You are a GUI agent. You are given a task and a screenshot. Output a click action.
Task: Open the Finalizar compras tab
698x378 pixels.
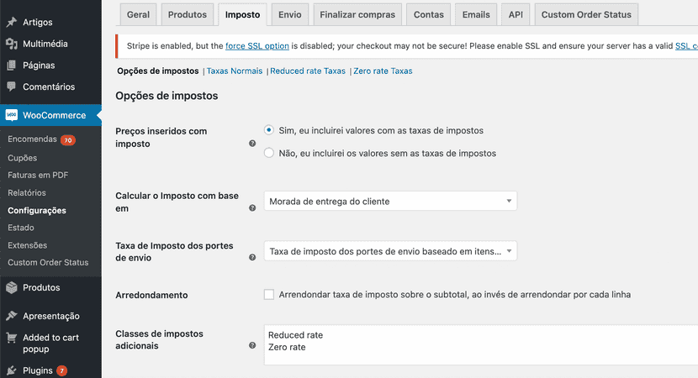[x=359, y=14]
